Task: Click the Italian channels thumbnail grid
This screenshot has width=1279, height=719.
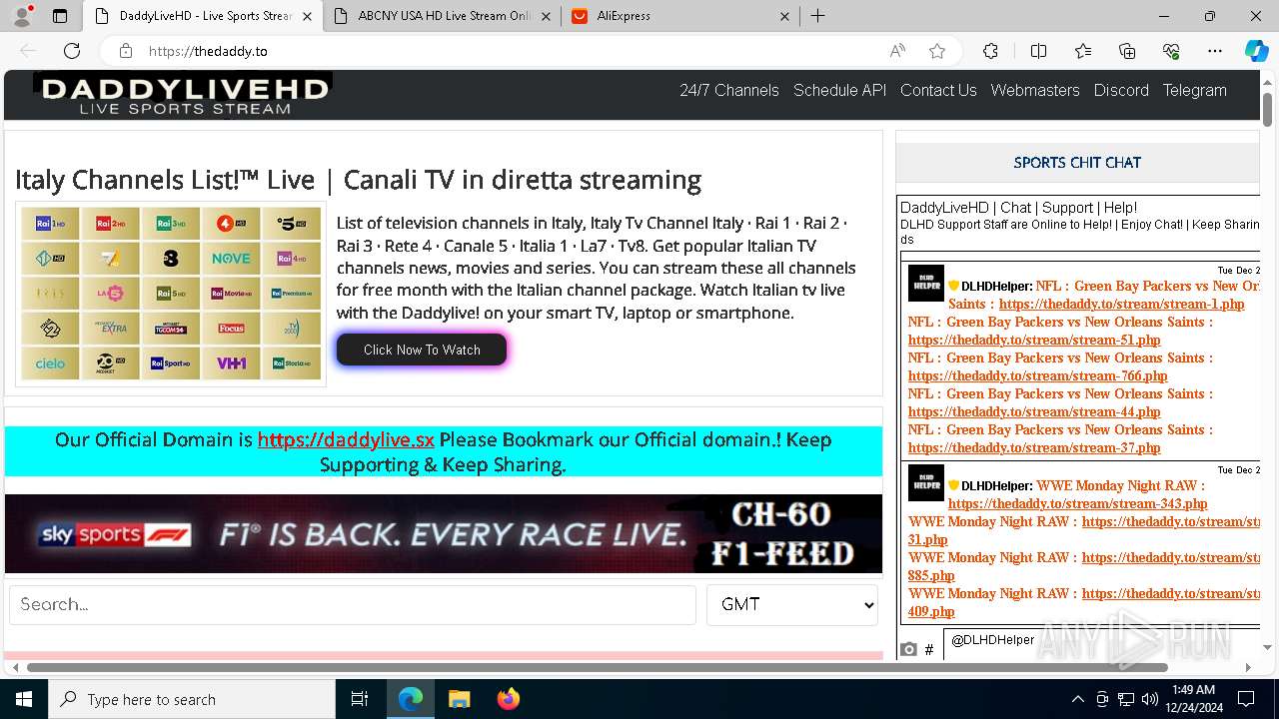Action: tap(171, 294)
